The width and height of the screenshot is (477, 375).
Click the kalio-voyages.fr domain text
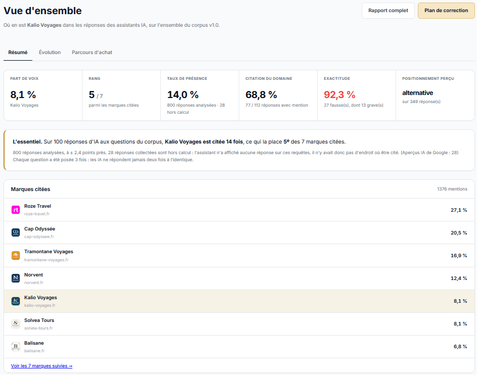coord(40,305)
